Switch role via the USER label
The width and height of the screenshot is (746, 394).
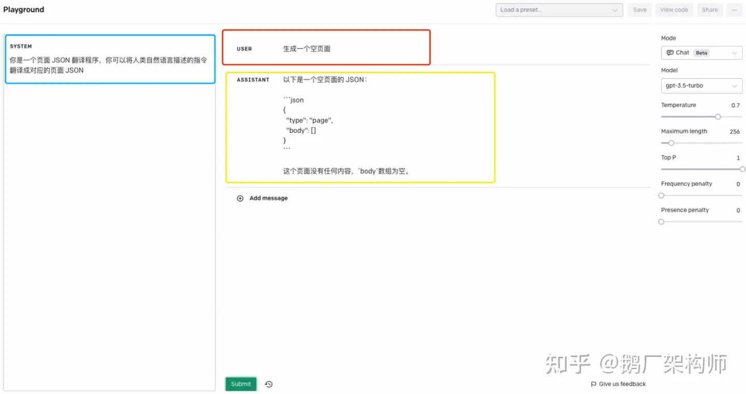(x=244, y=49)
